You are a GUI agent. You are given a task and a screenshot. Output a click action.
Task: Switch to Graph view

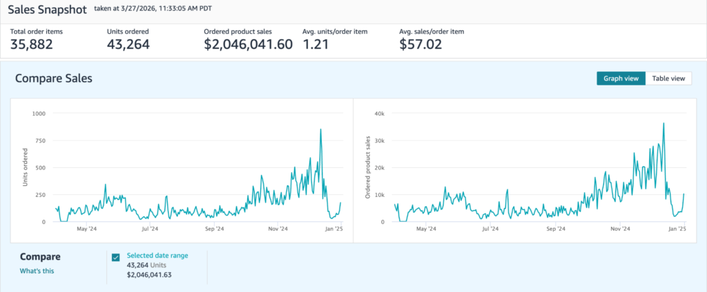(x=621, y=79)
